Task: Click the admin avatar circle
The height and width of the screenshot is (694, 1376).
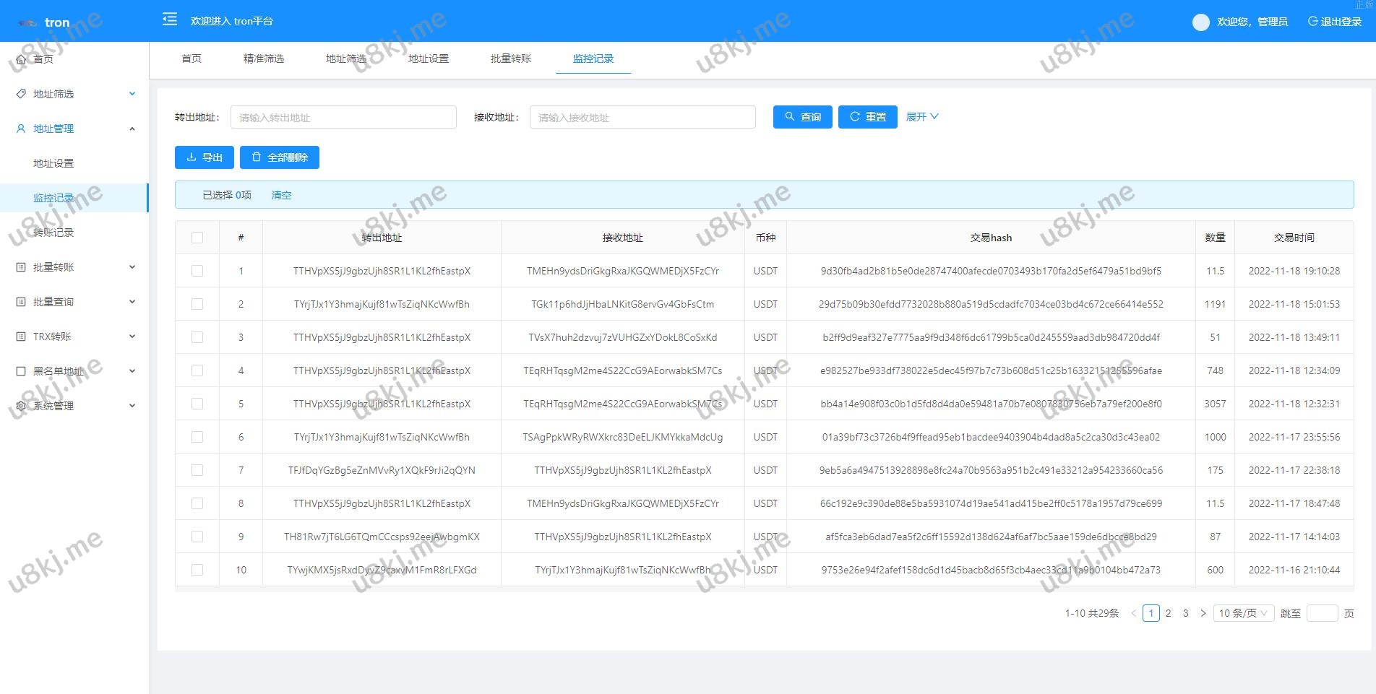Action: pos(1200,22)
